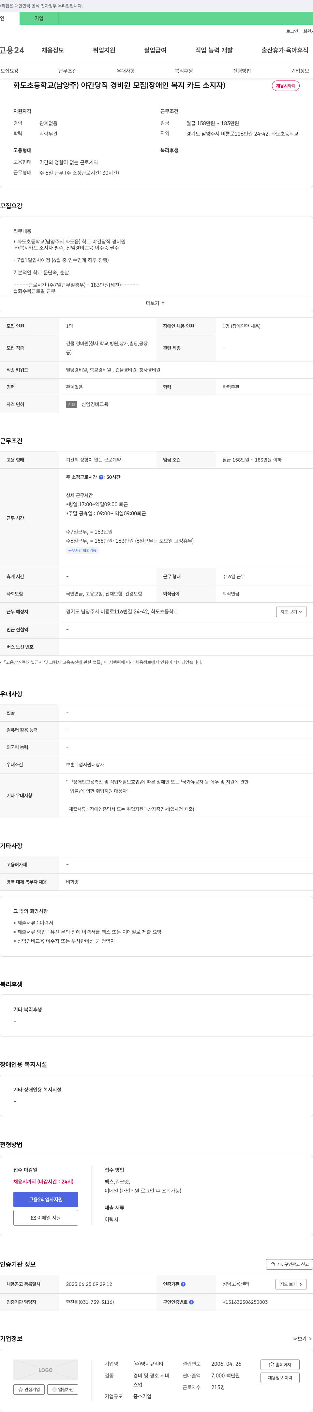Jump to the 모집요강 section tab

[x=9, y=71]
